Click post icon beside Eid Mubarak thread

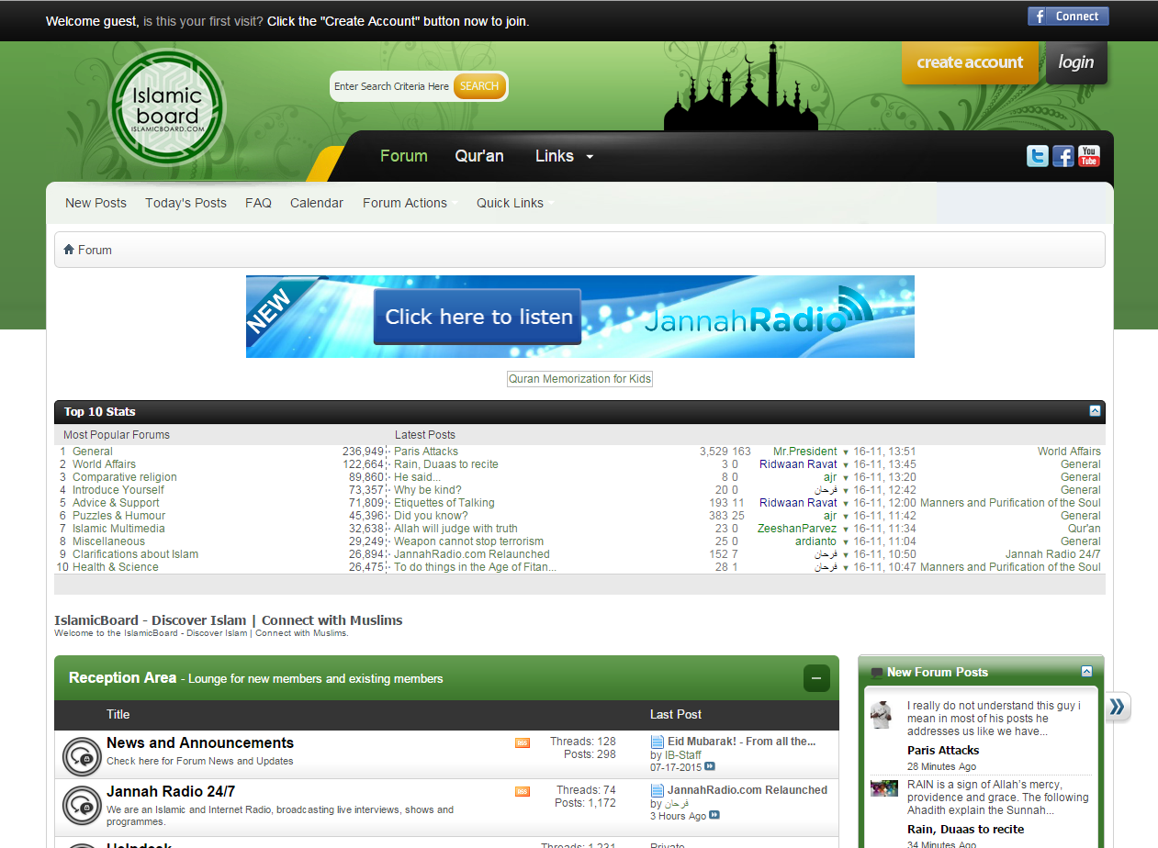[x=658, y=742]
